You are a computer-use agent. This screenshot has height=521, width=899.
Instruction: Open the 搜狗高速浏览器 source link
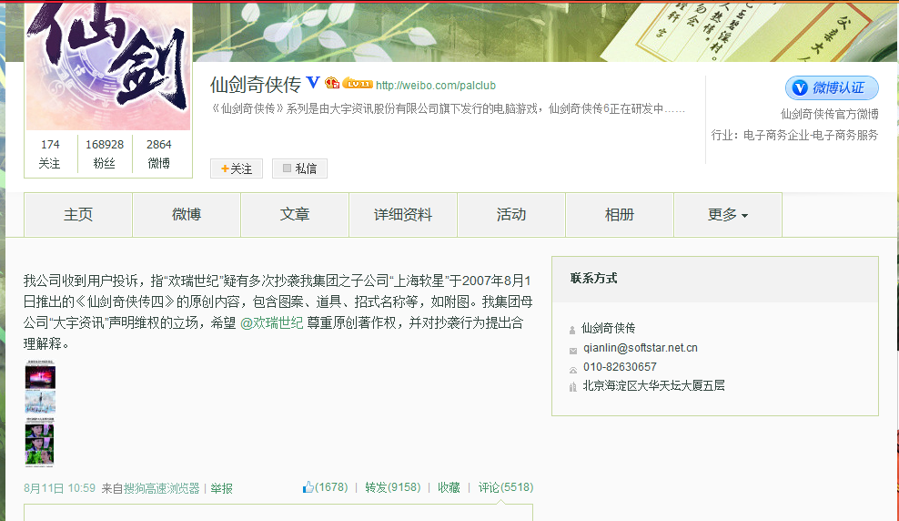(x=162, y=488)
